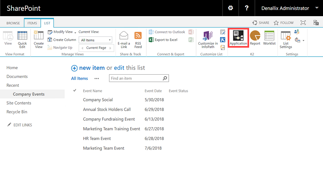323x172 pixels.
Task: Go to previous page arrow in Current Page
Action: coord(82,48)
